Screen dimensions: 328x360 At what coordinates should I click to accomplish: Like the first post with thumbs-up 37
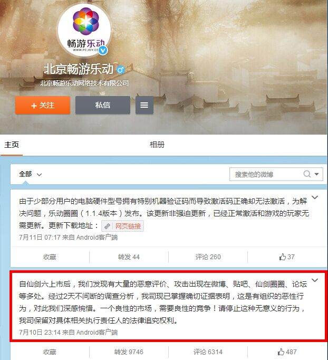coord(287,257)
